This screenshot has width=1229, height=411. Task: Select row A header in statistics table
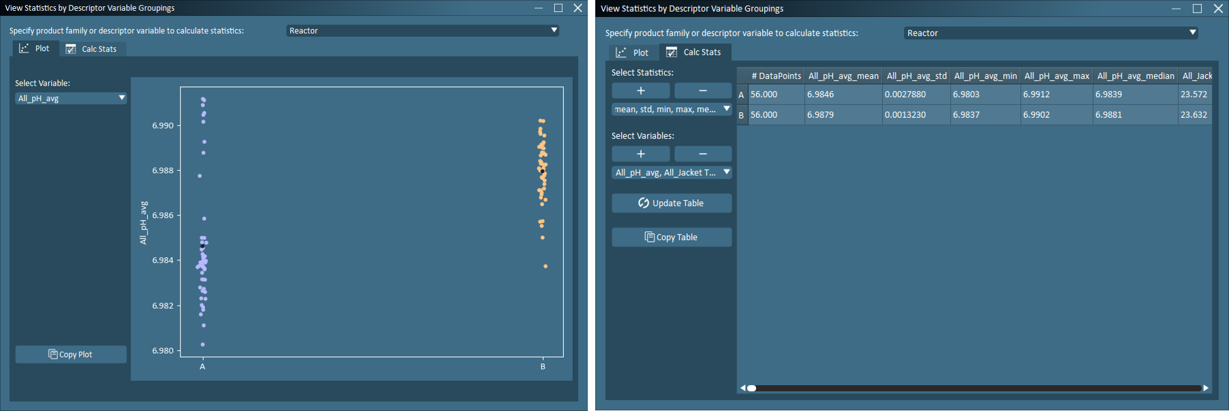click(742, 95)
